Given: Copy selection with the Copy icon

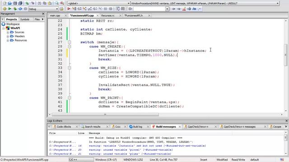Looking at the screenshot, I should (x=44, y=3).
